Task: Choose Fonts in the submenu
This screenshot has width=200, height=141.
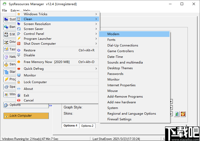Action: pyautogui.click(x=134, y=40)
